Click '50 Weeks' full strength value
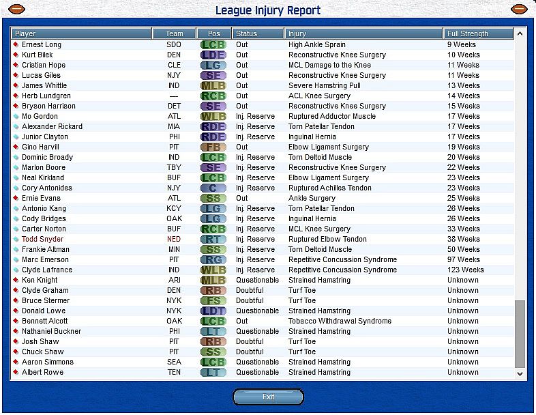 pos(464,249)
